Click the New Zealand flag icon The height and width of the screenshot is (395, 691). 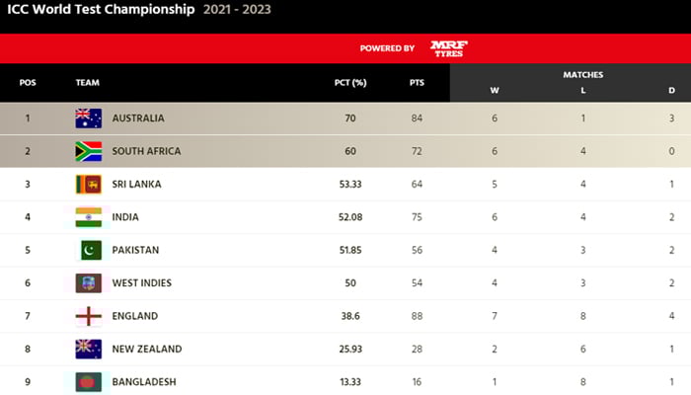(89, 350)
